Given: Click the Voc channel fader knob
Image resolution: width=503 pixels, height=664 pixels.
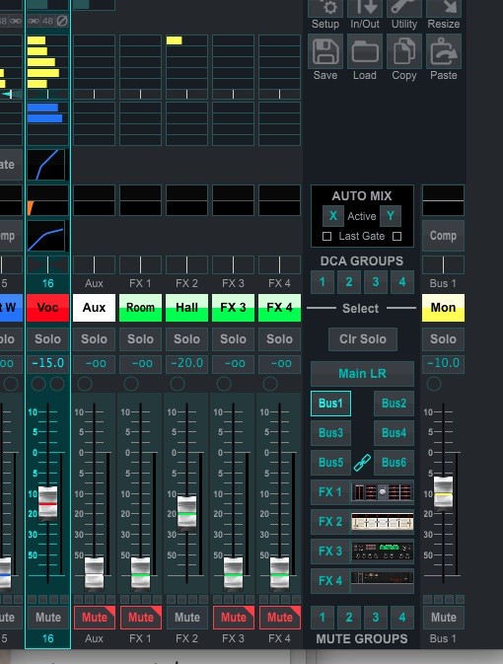Looking at the screenshot, I should point(48,503).
